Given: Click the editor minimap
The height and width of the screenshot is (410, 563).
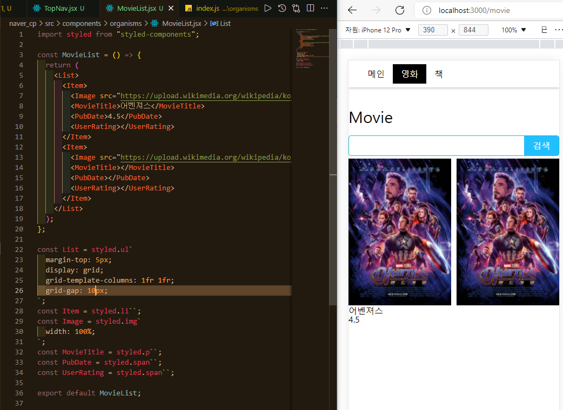Looking at the screenshot, I should [x=311, y=49].
